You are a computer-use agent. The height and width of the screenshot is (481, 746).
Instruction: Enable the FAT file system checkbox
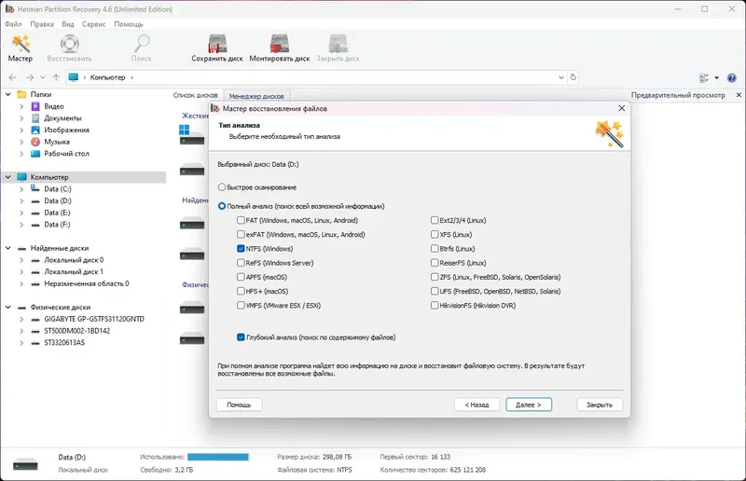tap(241, 220)
